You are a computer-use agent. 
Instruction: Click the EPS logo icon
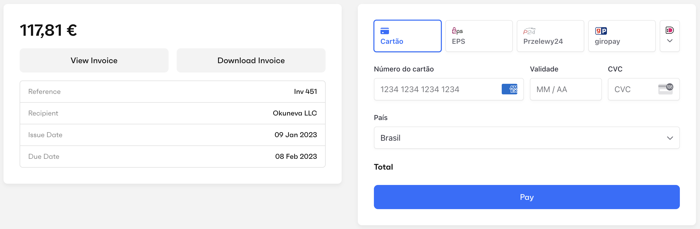tap(457, 31)
